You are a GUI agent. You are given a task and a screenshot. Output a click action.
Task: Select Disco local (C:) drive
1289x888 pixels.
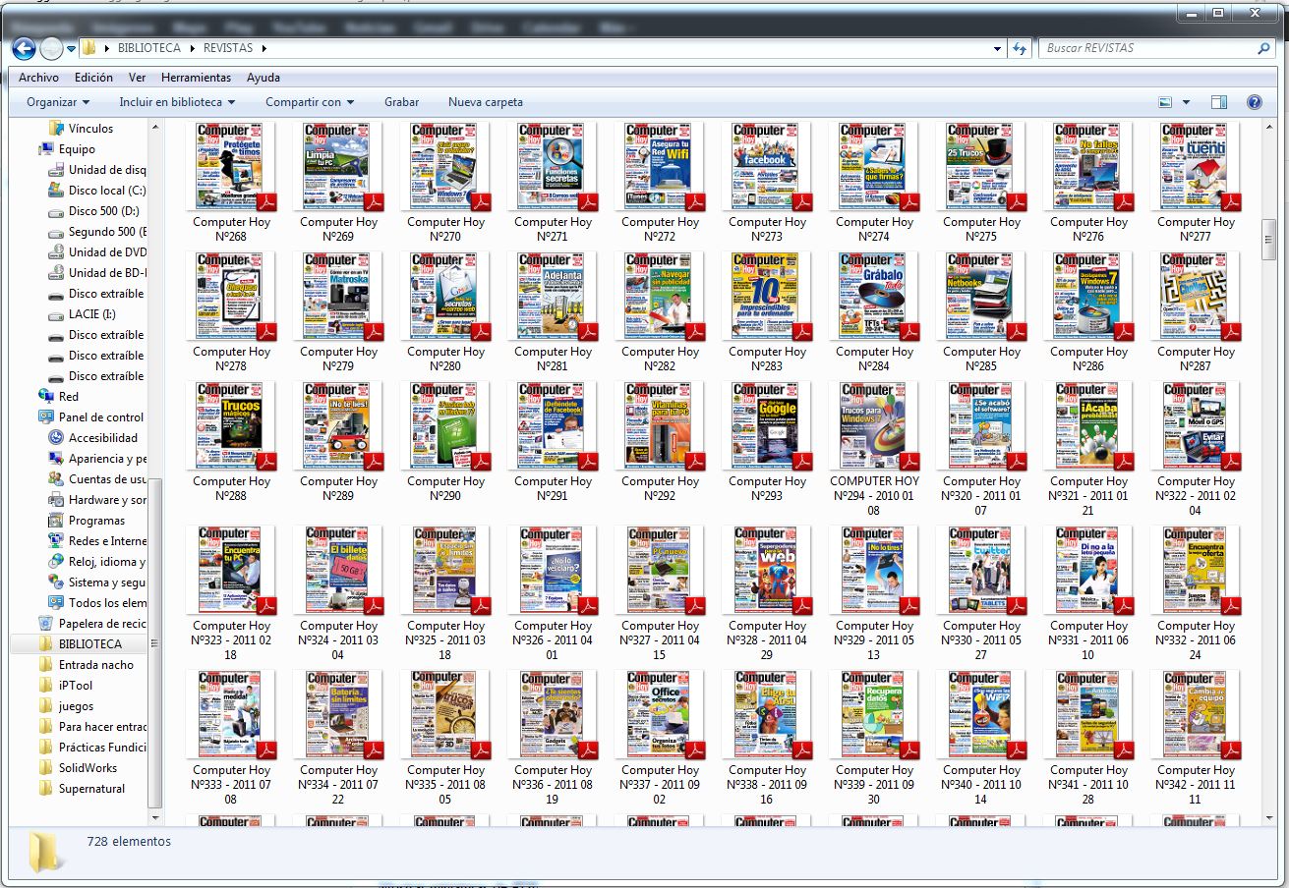(96, 191)
